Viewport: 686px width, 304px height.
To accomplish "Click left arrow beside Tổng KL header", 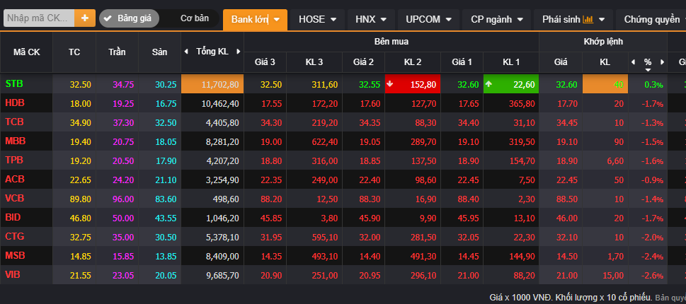I will 186,52.
